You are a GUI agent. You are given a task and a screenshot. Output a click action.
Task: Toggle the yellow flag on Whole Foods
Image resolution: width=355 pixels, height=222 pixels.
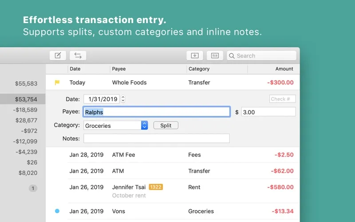point(57,83)
